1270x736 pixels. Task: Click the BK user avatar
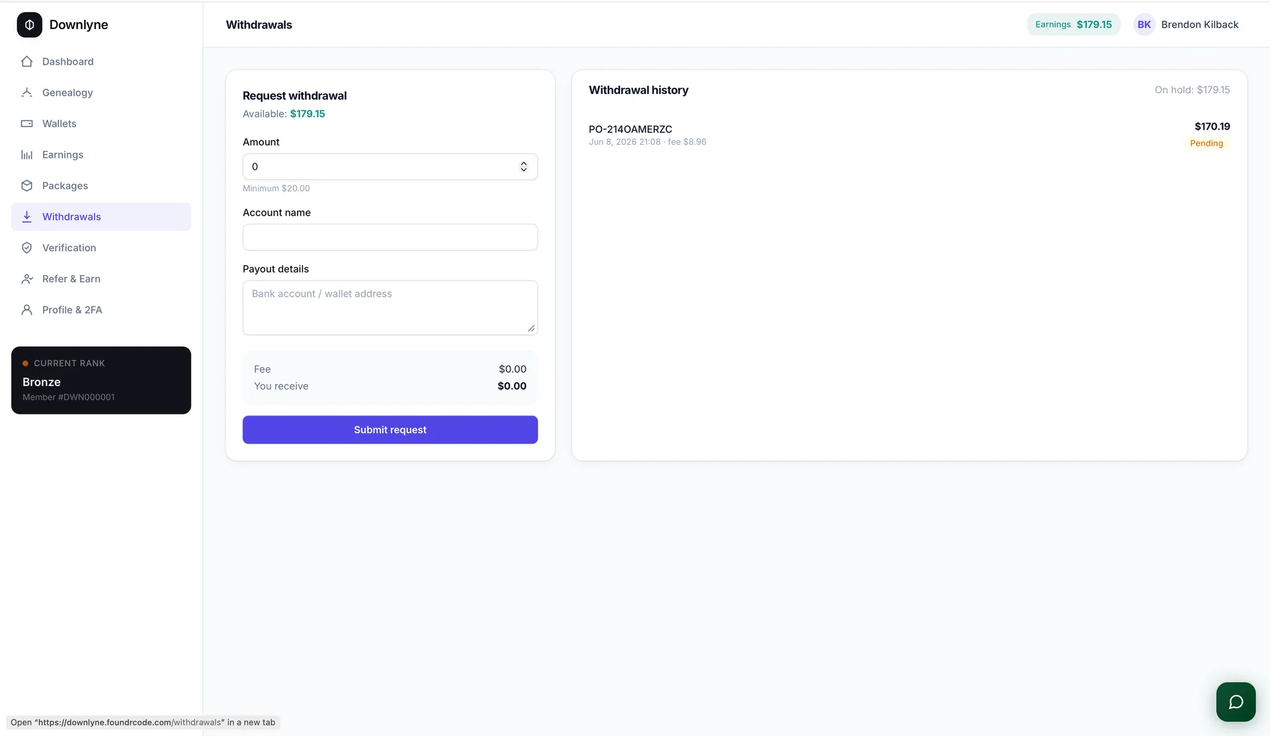(x=1144, y=24)
